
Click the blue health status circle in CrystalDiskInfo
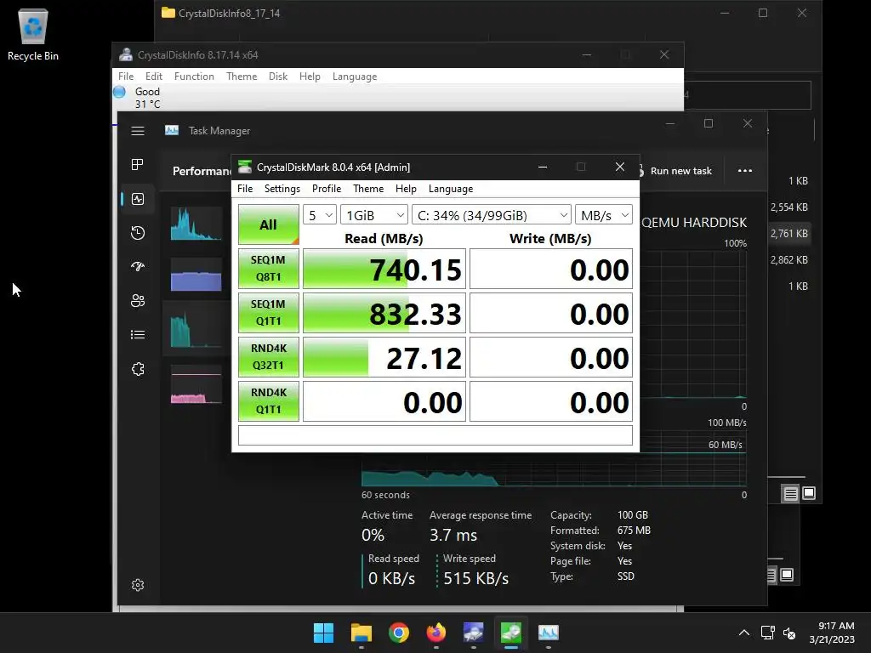(x=119, y=92)
